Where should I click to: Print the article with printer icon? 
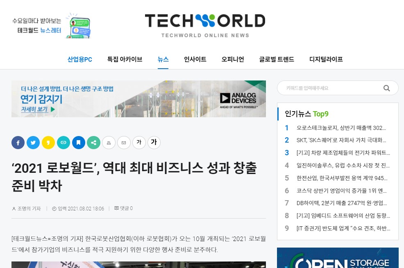coord(109,143)
